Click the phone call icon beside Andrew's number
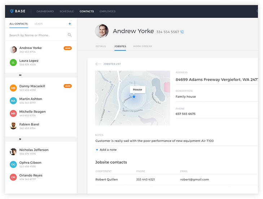The height and width of the screenshot is (199, 263). pyautogui.click(x=182, y=32)
